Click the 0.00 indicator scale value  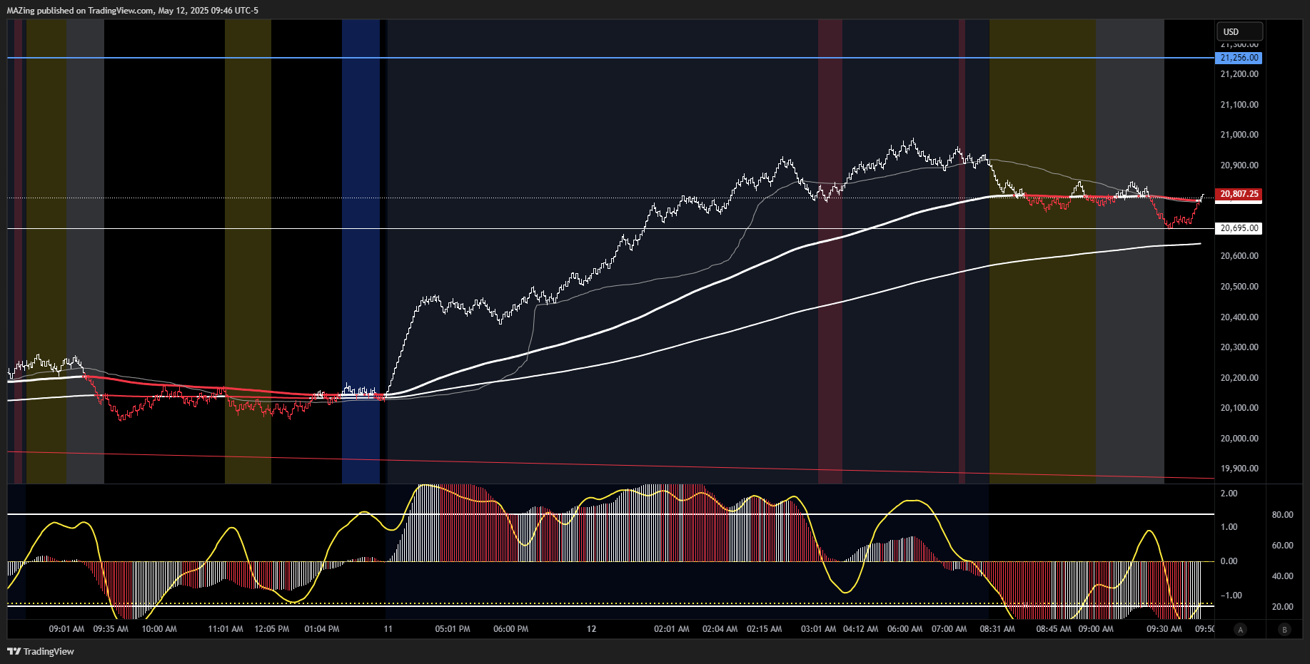pyautogui.click(x=1229, y=561)
